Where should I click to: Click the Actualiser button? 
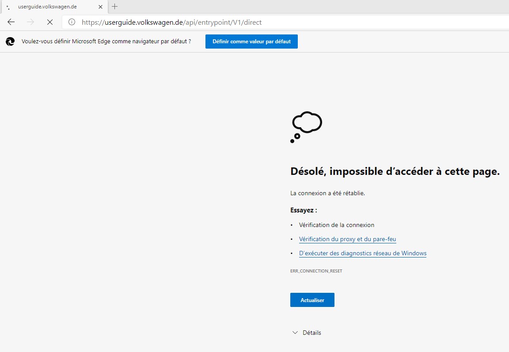pos(312,300)
